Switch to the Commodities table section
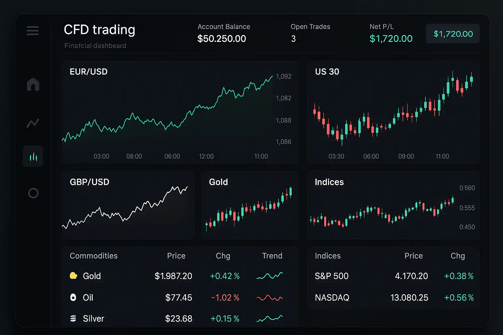The image size is (503, 335). coord(93,256)
